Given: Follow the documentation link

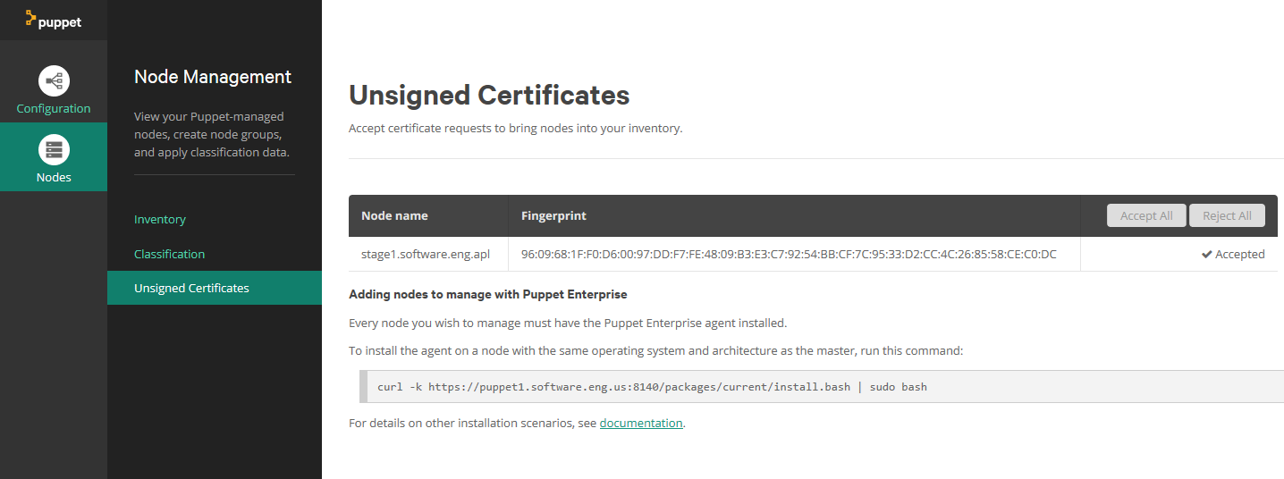Looking at the screenshot, I should (x=641, y=423).
